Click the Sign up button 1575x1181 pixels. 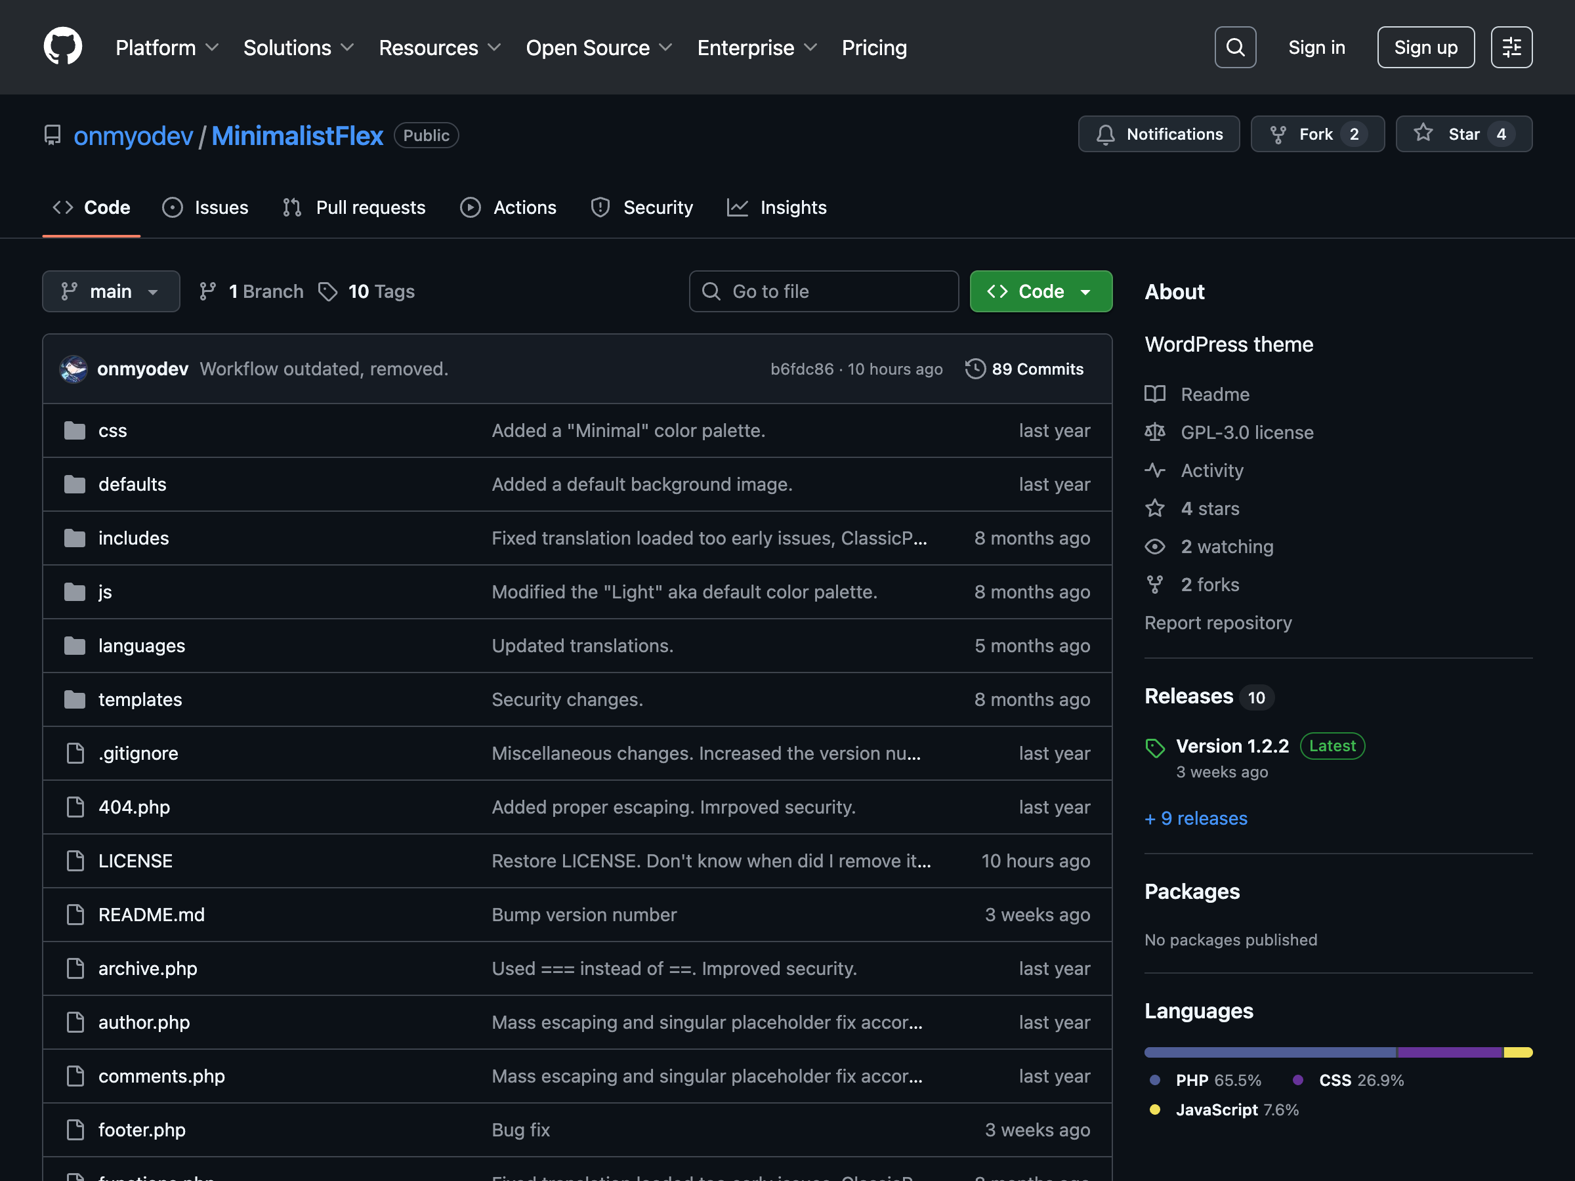point(1425,47)
